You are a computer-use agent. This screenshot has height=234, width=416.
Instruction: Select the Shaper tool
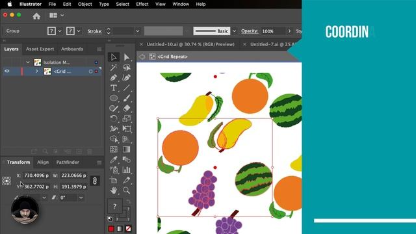pyautogui.click(x=114, y=109)
